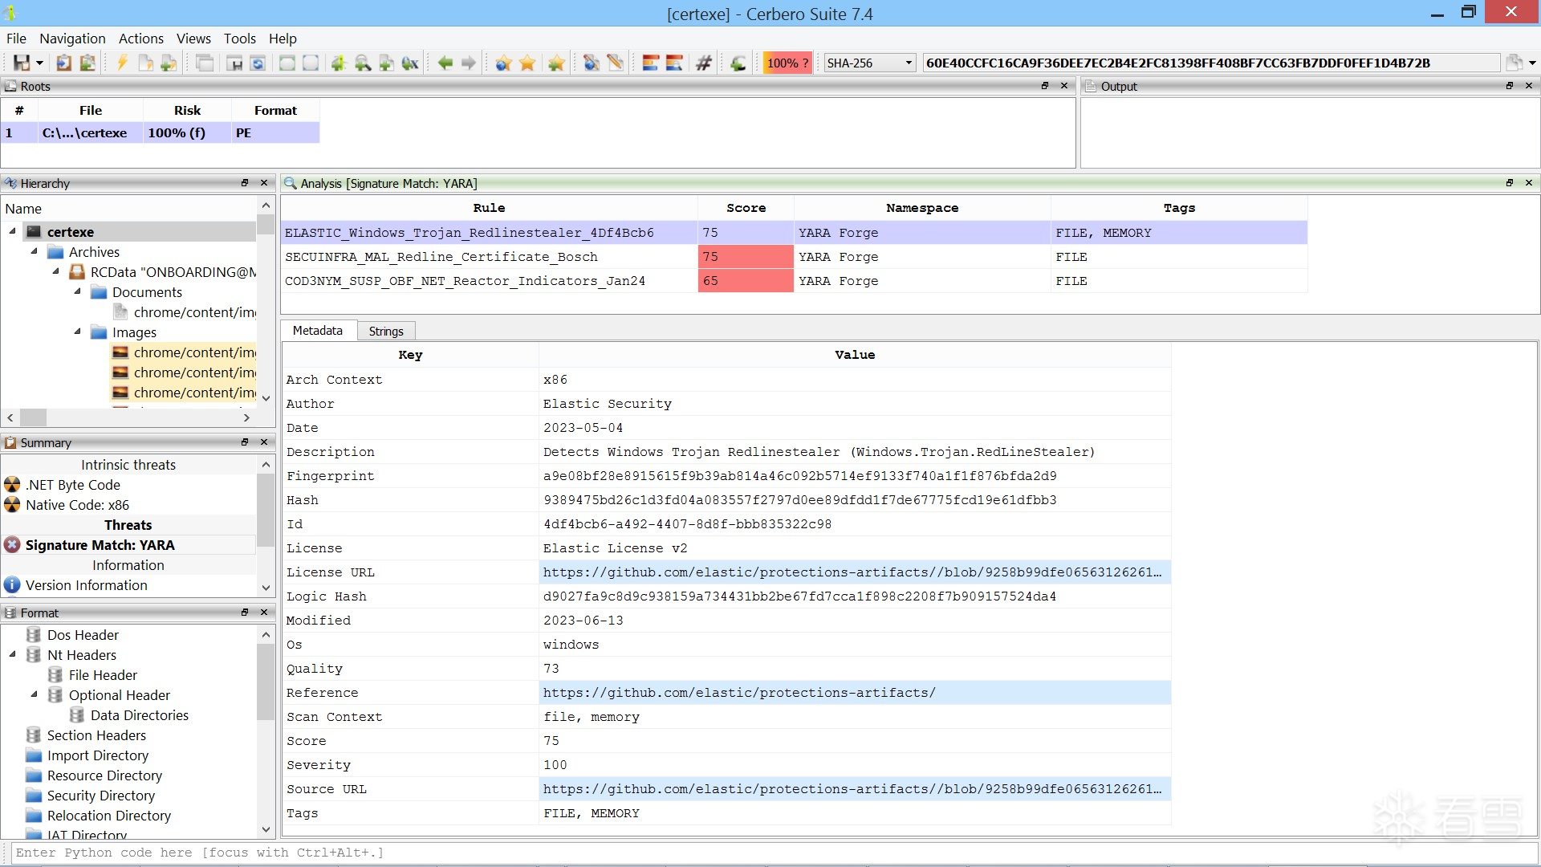Collapse the Images folder in Hierarchy
This screenshot has width=1541, height=867.
click(x=78, y=332)
